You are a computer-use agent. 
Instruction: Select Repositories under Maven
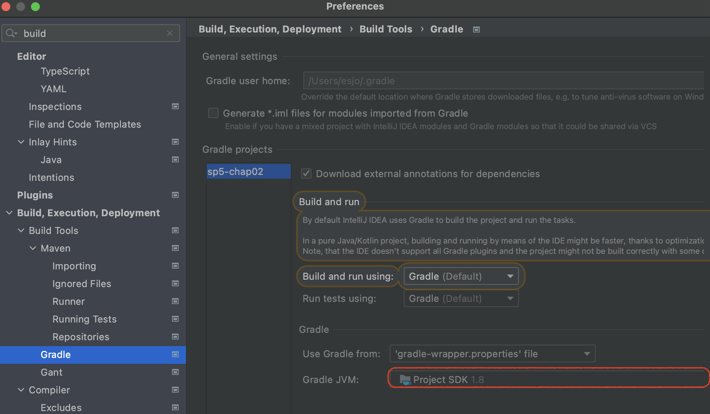click(81, 337)
